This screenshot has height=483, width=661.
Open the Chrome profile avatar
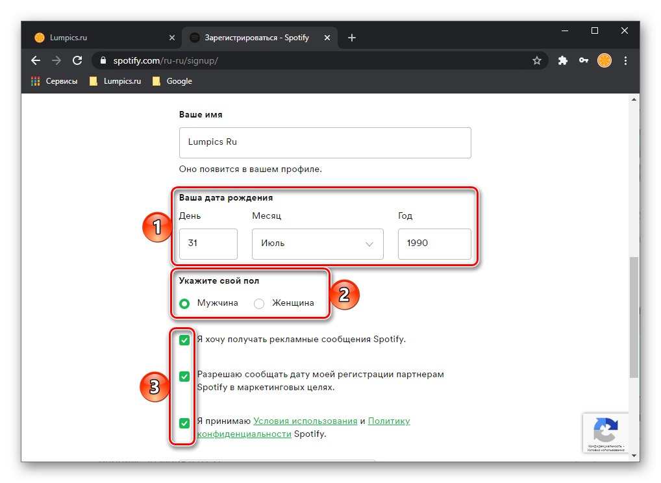[605, 60]
